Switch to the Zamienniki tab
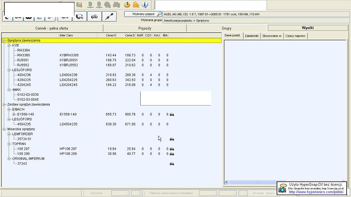The width and height of the screenshot is (351, 197). point(251,36)
